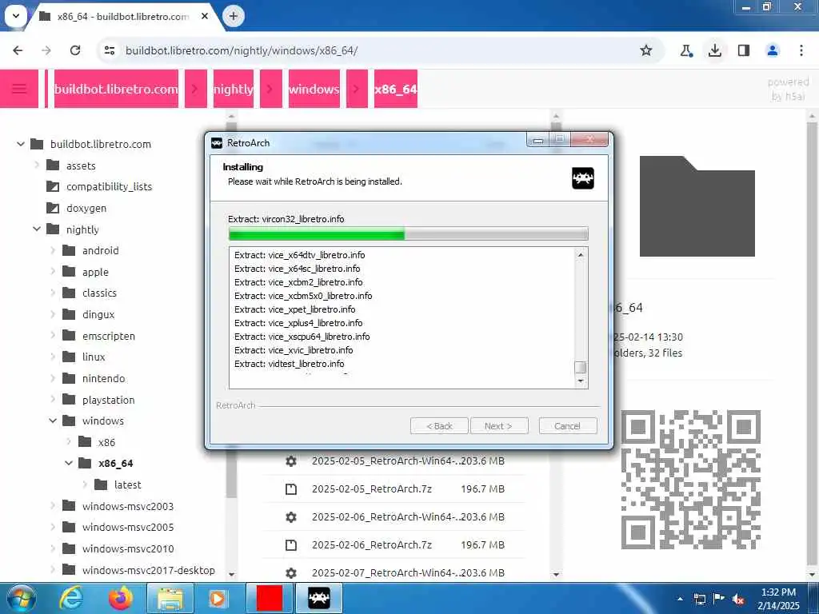819x614 pixels.
Task: Open Windows Explorer from taskbar
Action: (170, 599)
